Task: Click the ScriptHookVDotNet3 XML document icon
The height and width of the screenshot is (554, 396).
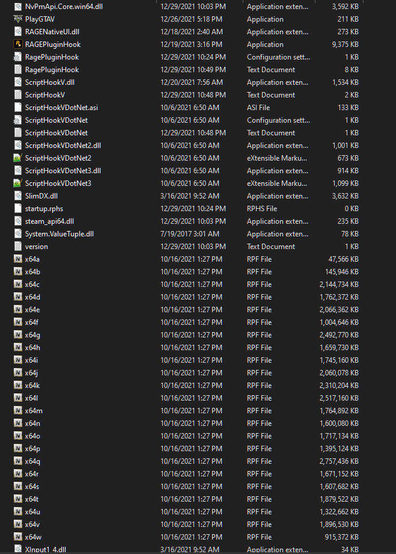Action: coord(17,183)
